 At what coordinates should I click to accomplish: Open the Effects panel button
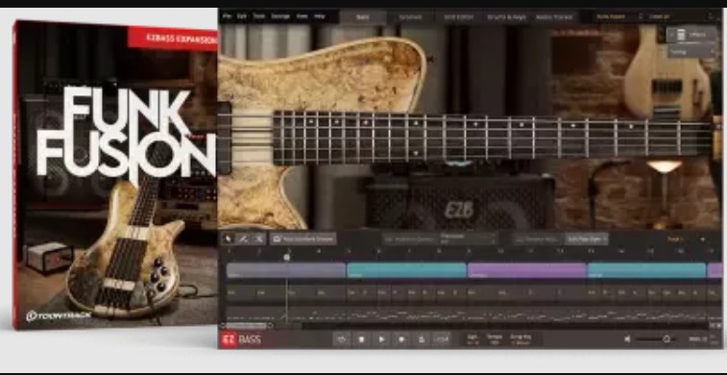(691, 35)
